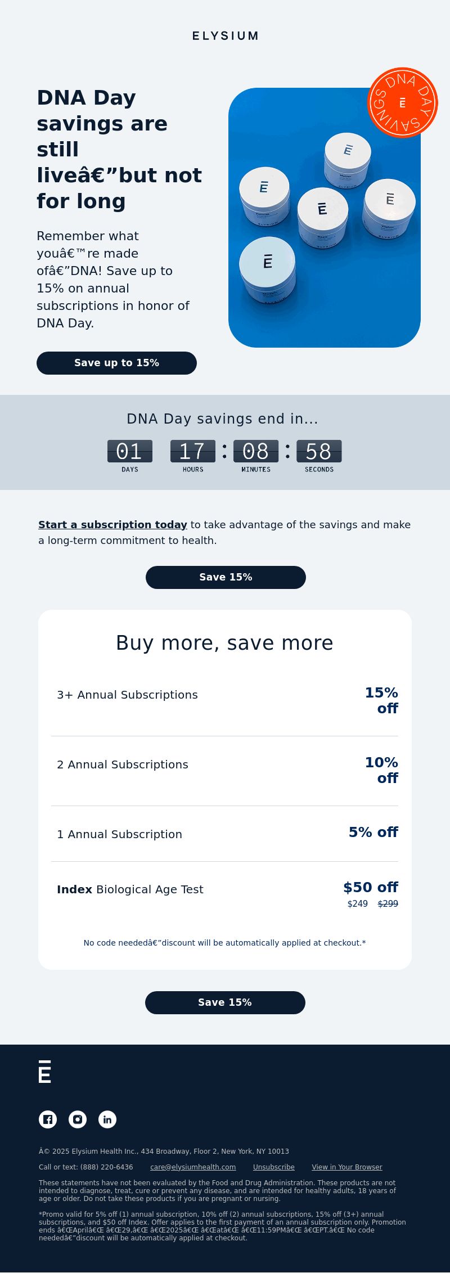The height and width of the screenshot is (1273, 450).
Task: Open the LinkedIn icon in the footer
Action: pos(107,1119)
